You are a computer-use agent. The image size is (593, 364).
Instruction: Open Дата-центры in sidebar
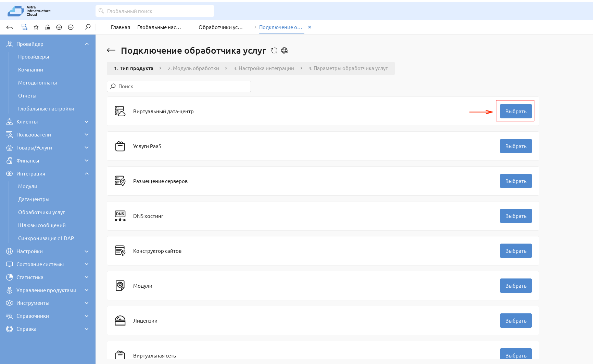[x=34, y=199]
